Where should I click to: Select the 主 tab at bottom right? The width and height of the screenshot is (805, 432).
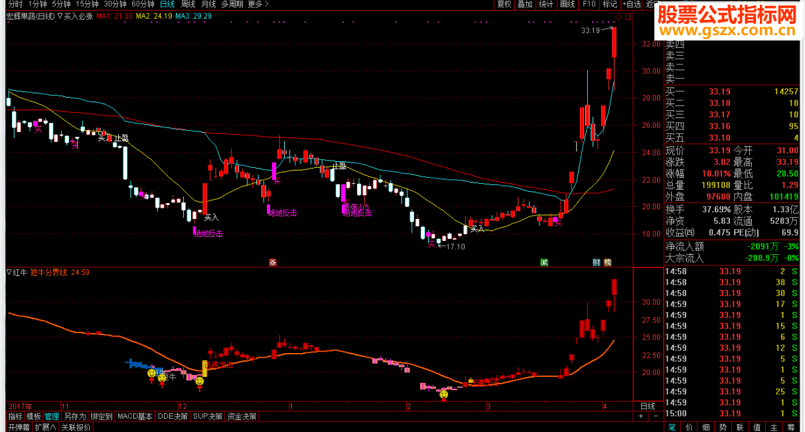click(775, 427)
